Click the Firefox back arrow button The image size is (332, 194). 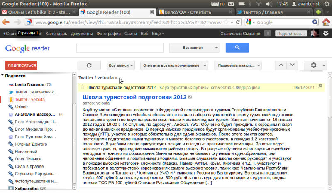pyautogui.click(x=6, y=22)
